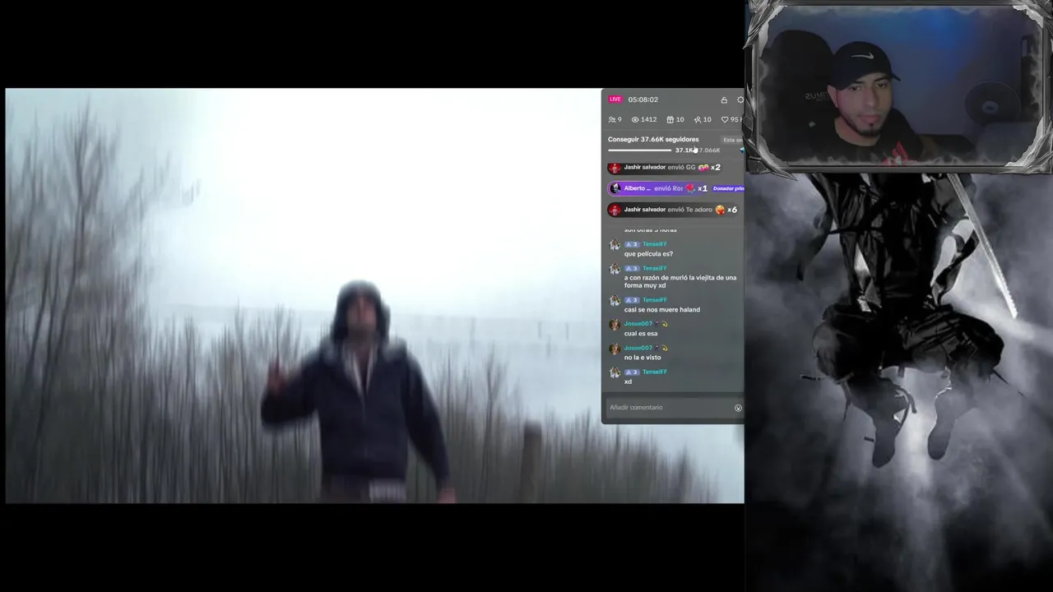Click the 'Donador prin' top donor badge
Screen dimensions: 1053x592
point(728,188)
